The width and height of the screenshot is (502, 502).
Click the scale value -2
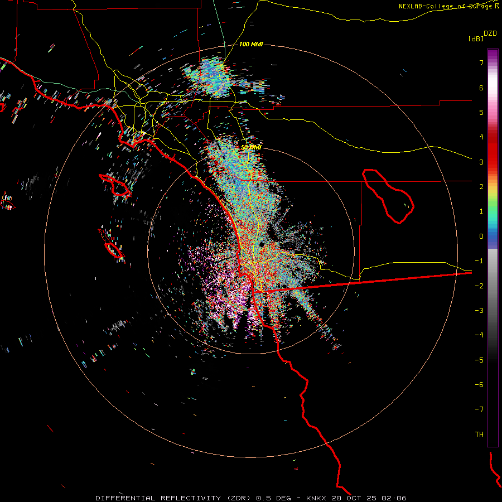[479, 286]
